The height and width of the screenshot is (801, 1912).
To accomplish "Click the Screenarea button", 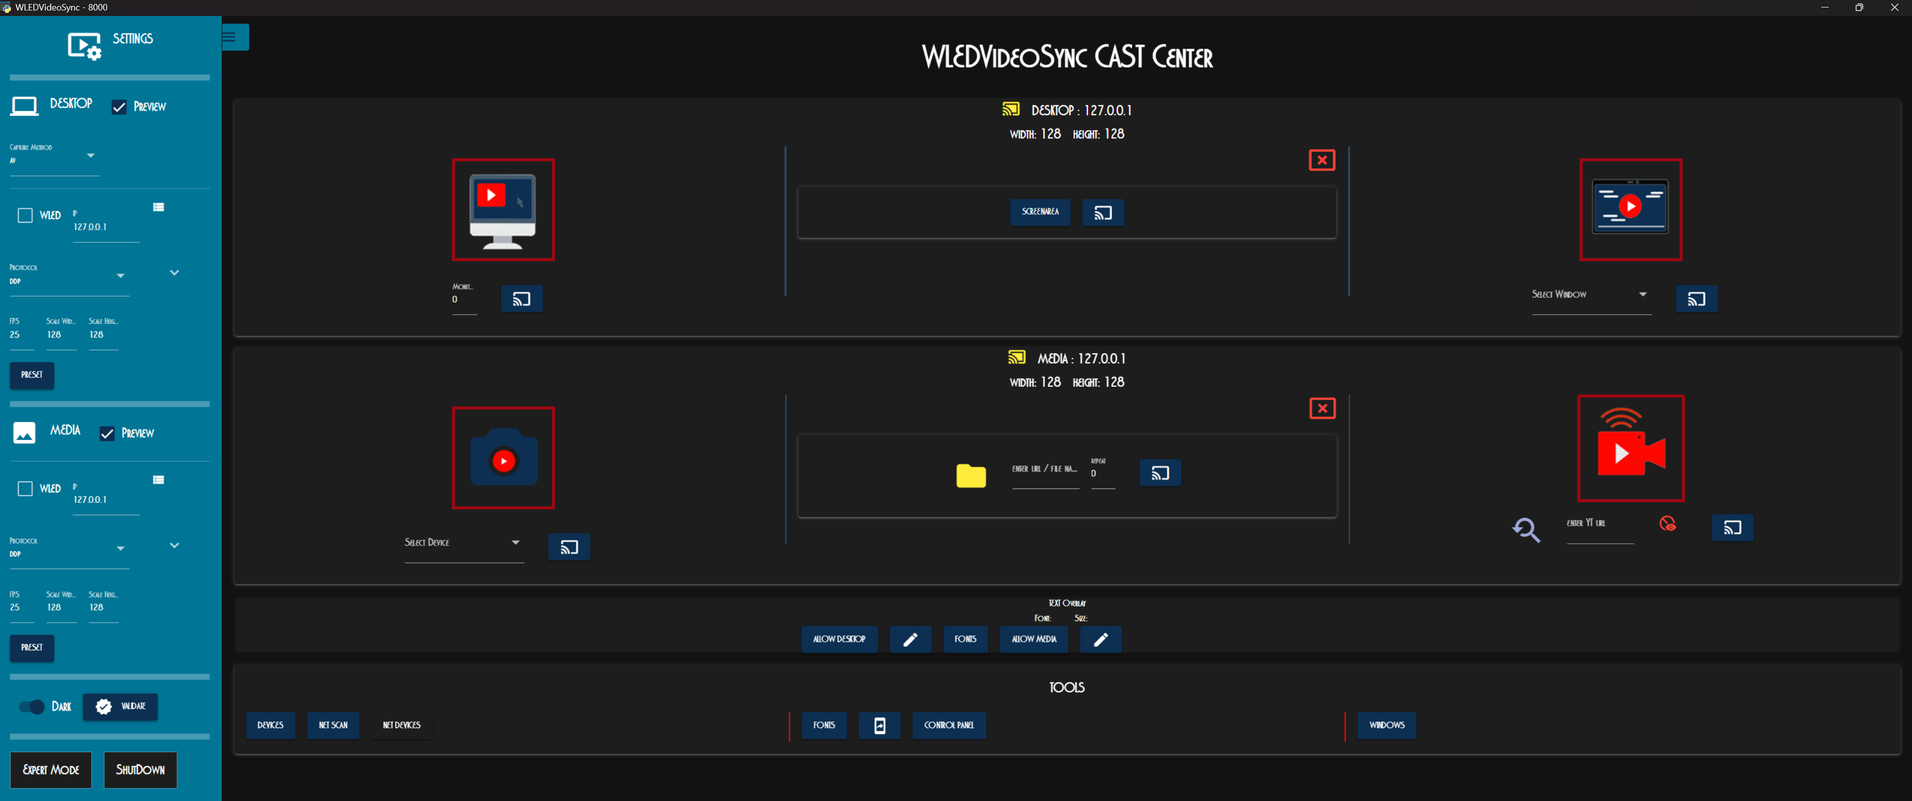I will coord(1040,212).
